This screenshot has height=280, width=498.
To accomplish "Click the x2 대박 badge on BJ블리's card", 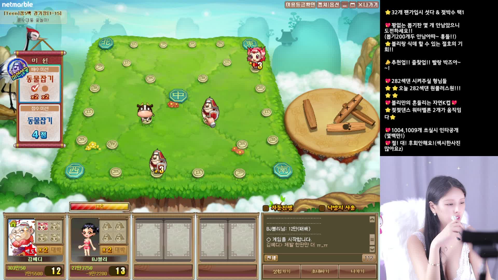I will [x=114, y=250].
